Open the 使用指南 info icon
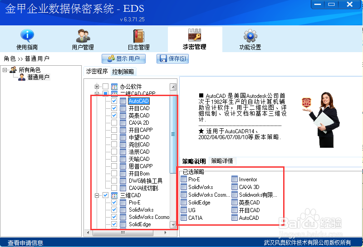Viewport: 363px width, 247px height. tap(27, 36)
